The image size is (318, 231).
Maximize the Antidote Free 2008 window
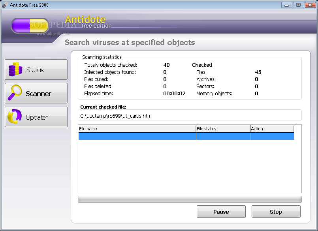coord(298,5)
